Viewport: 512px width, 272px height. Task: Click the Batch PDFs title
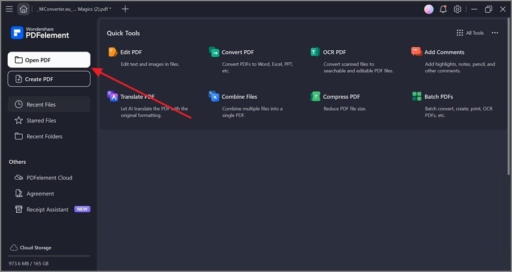[438, 97]
